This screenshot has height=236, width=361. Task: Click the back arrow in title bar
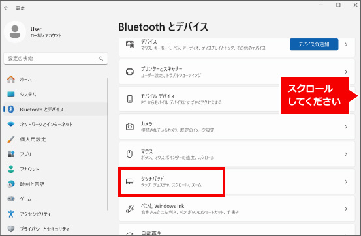tap(7, 8)
